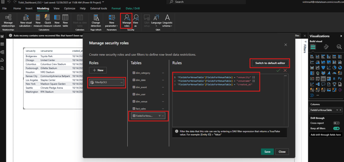The height and width of the screenshot is (162, 344).
Task: Expand the FieldsForVenueTable column field dropdown
Action: tap(337, 110)
